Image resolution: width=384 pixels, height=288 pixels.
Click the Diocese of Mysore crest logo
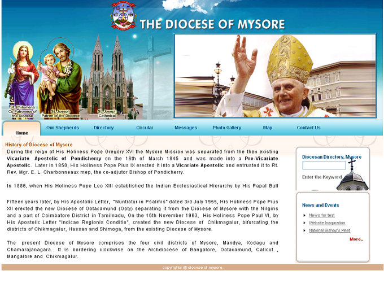[x=124, y=16]
